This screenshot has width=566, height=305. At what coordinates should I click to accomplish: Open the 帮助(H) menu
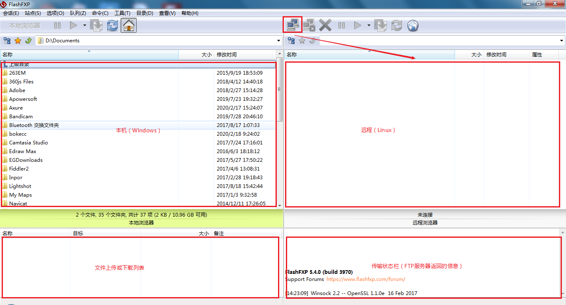[190, 13]
